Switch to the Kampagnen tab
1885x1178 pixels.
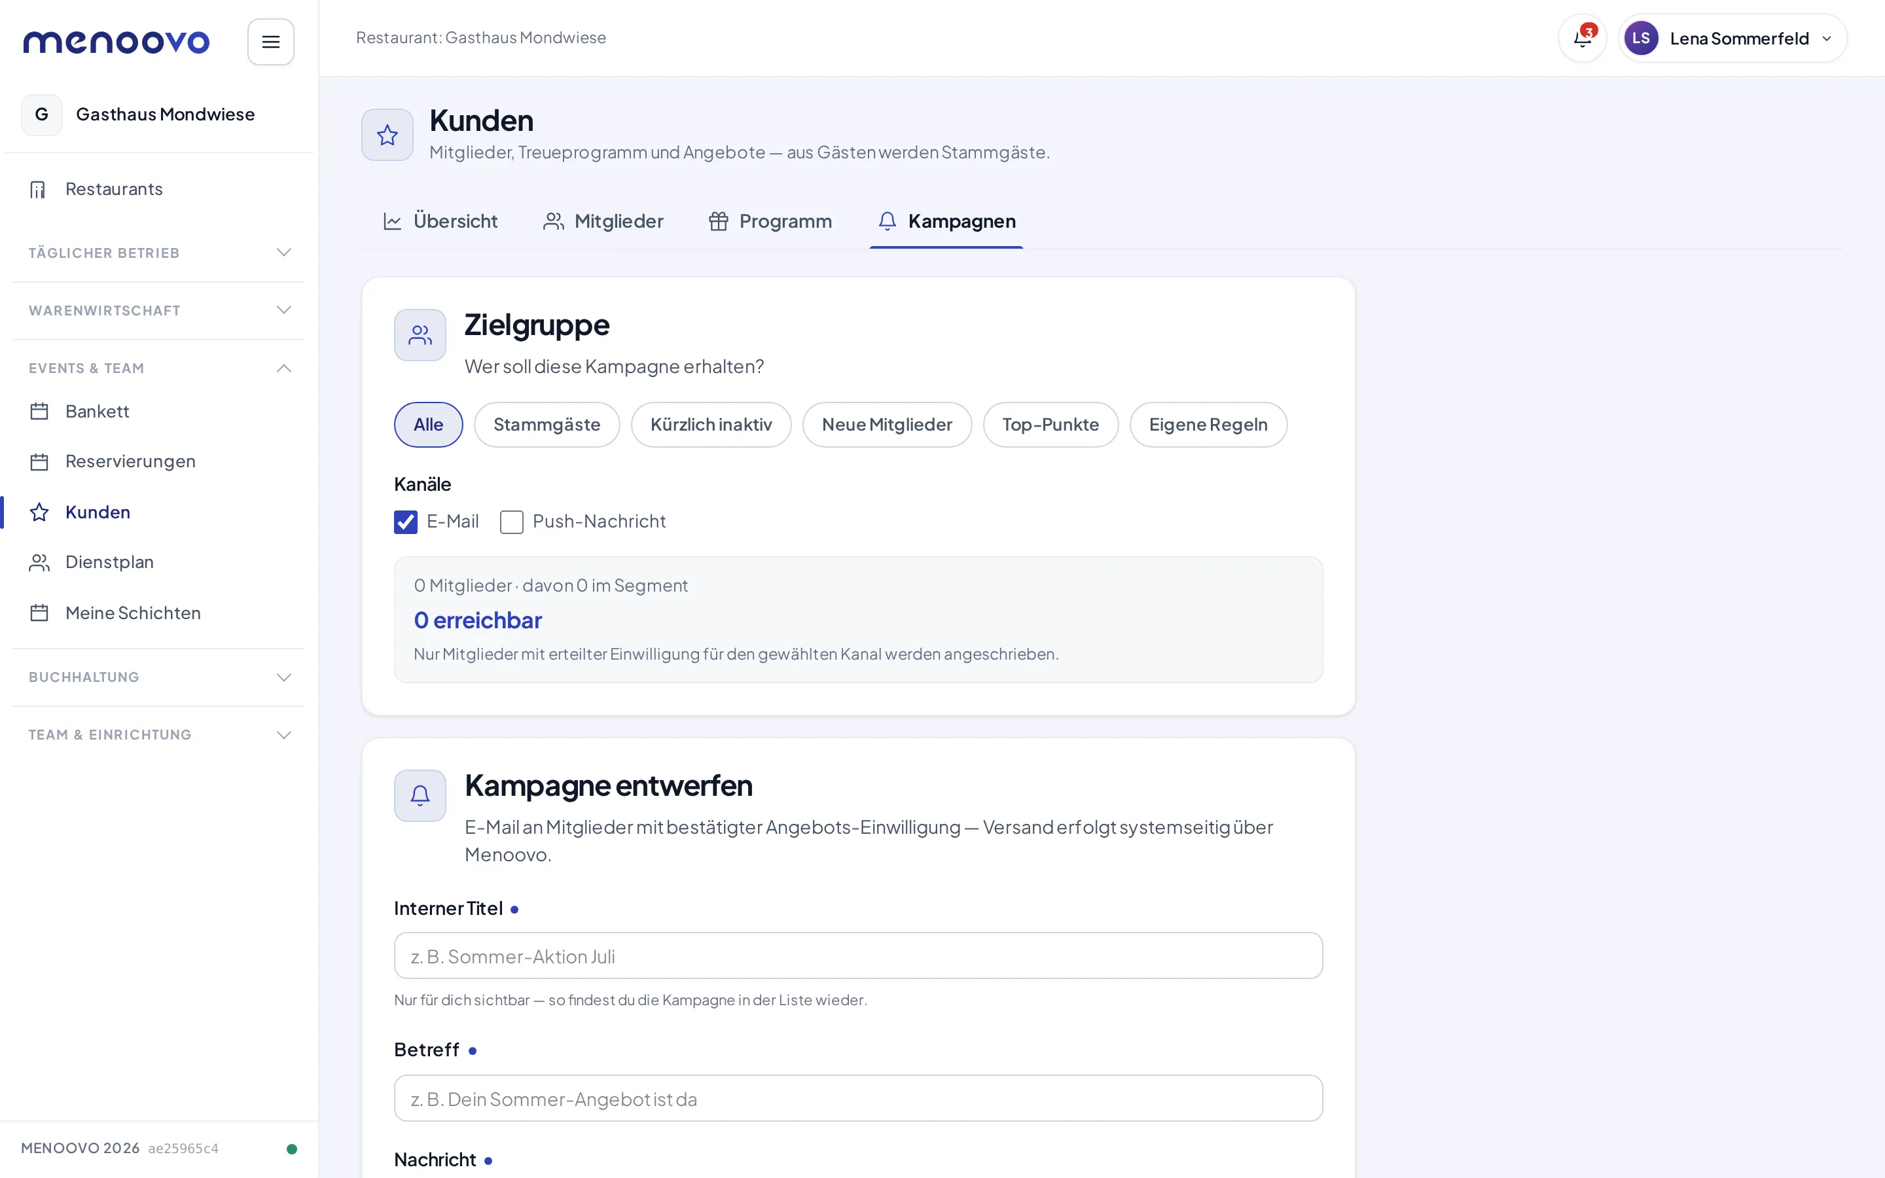tap(946, 221)
